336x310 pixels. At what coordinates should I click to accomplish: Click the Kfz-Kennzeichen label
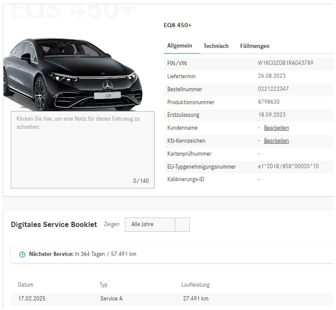pyautogui.click(x=186, y=141)
